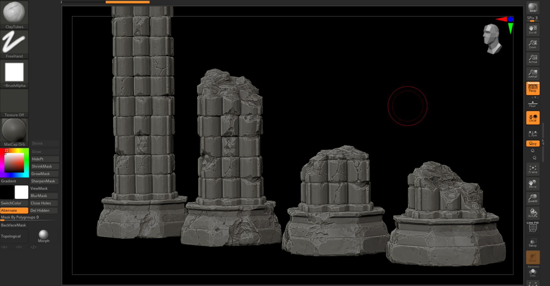Toggle the ViewMask option

point(44,188)
